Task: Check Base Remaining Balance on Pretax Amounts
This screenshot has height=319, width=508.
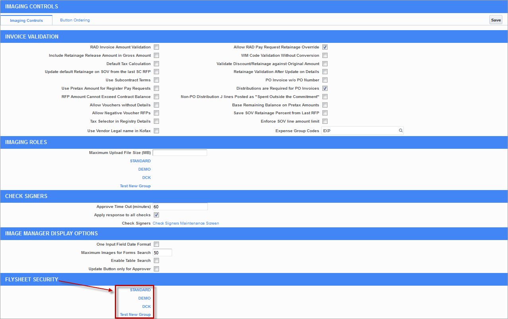Action: click(325, 105)
